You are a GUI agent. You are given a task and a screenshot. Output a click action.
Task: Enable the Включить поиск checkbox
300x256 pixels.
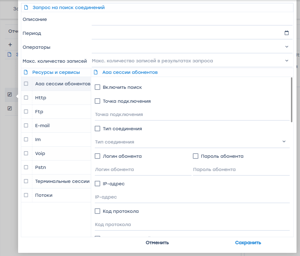coord(97,87)
